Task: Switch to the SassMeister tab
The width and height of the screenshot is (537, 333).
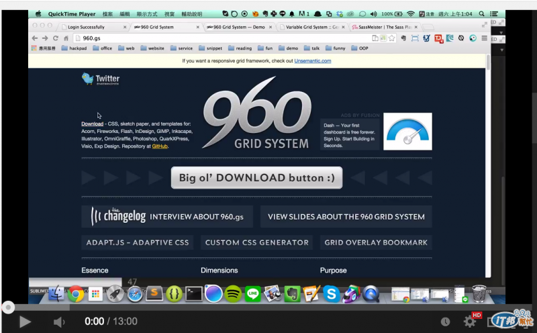Action: 385,27
